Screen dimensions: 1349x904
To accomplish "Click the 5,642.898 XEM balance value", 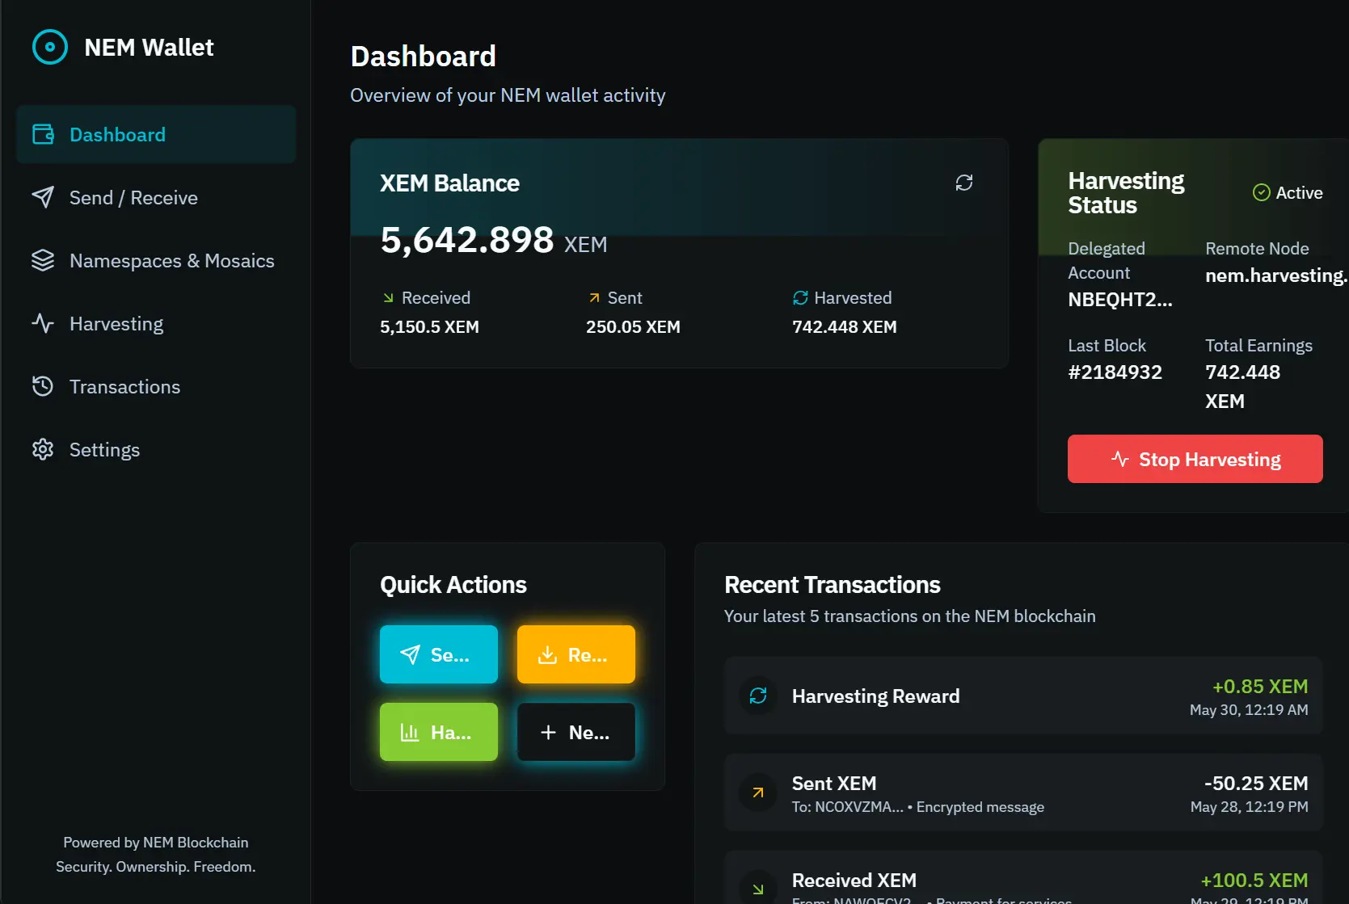I will [x=493, y=240].
